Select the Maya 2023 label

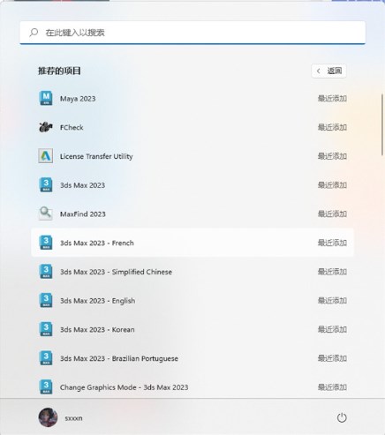coord(78,99)
